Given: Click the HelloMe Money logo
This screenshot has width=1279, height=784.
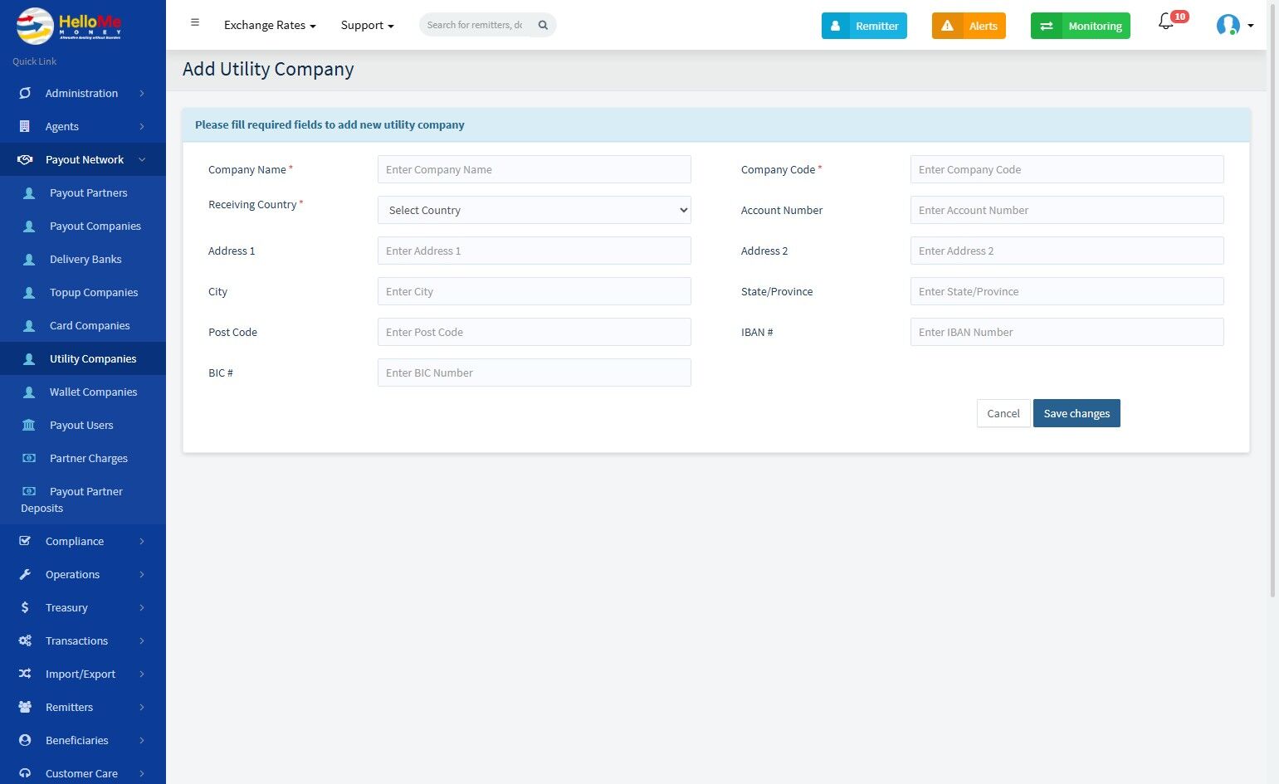Looking at the screenshot, I should click(70, 25).
